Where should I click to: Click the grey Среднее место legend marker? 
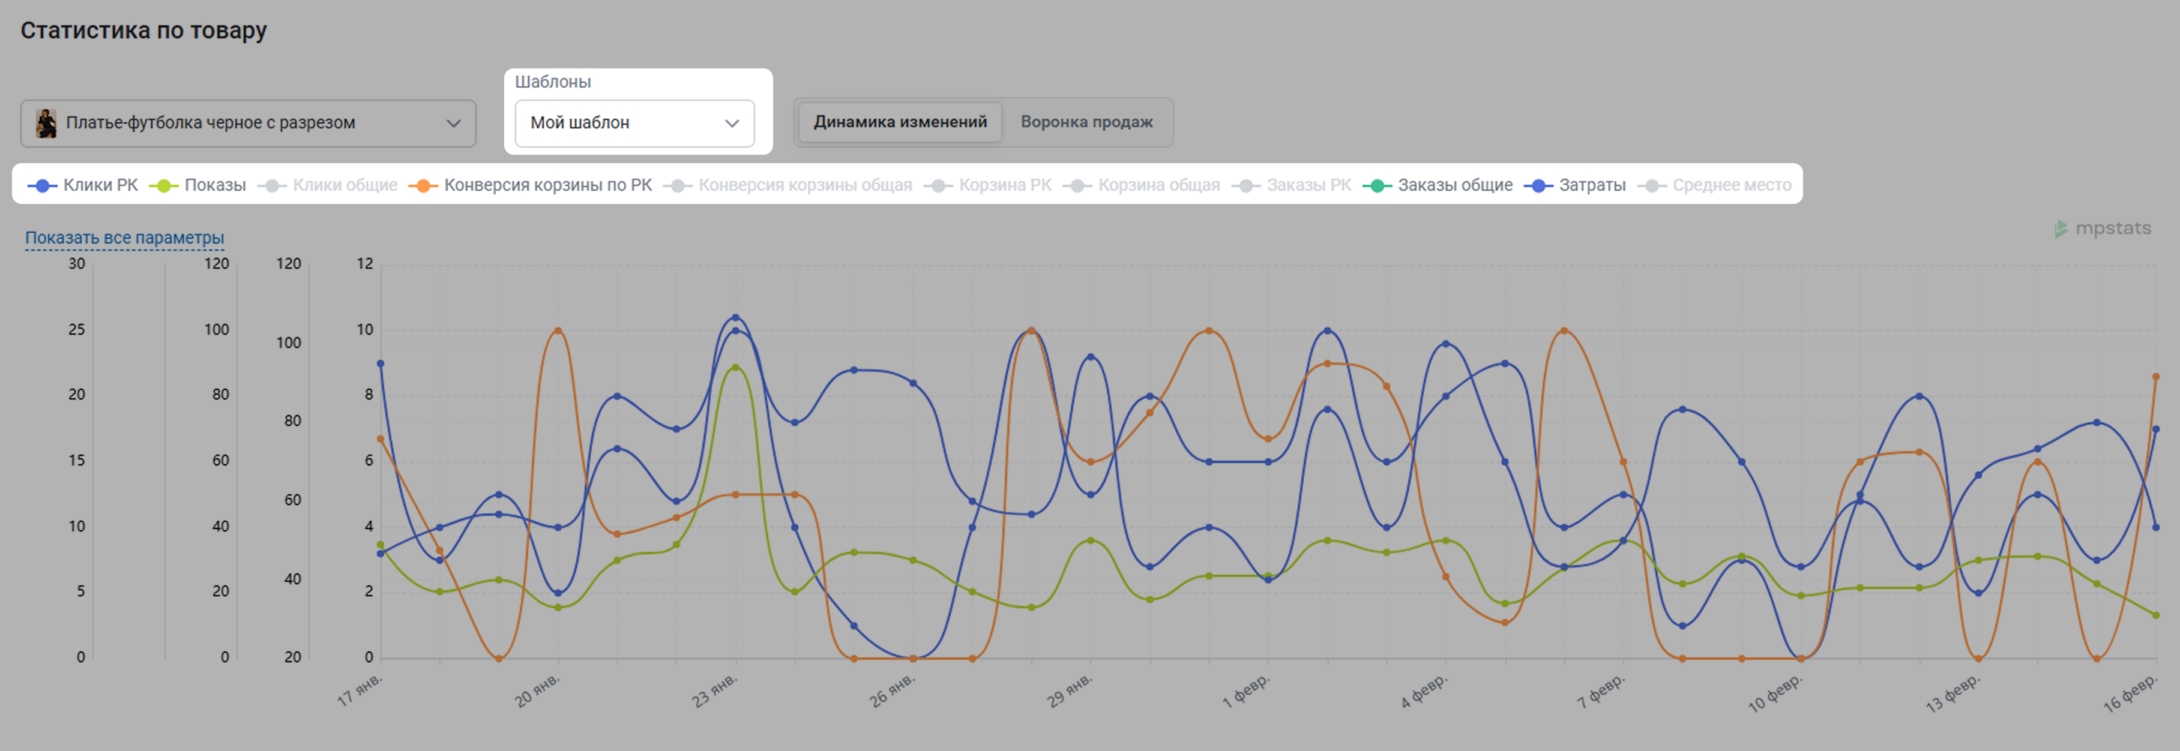tap(1652, 185)
